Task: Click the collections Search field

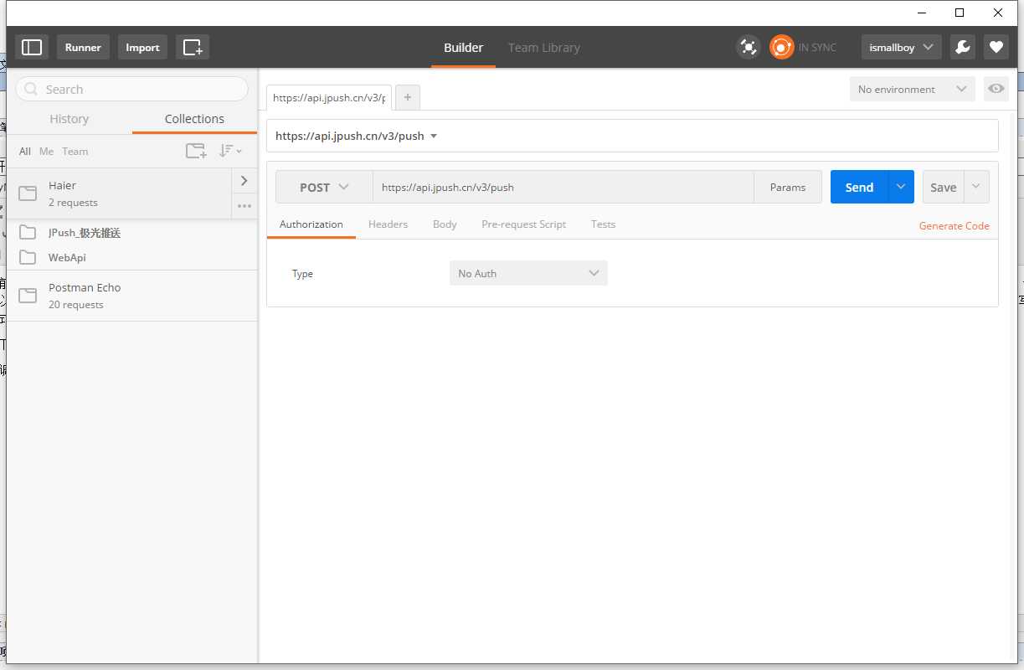Action: click(132, 89)
